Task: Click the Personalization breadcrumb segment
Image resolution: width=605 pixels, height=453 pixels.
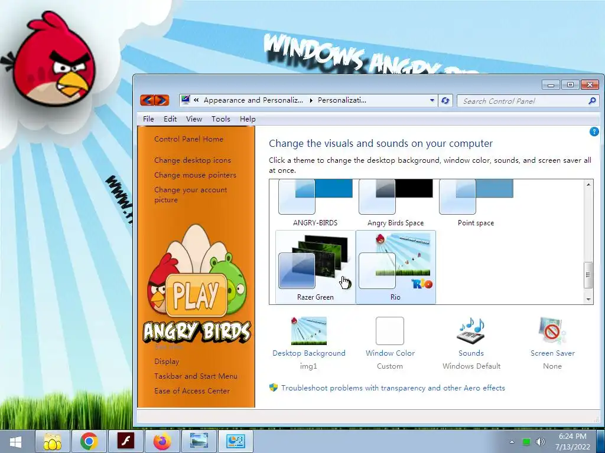Action: [x=342, y=100]
